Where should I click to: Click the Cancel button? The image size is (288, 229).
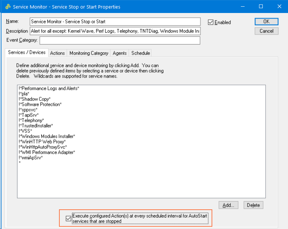tap(266, 31)
